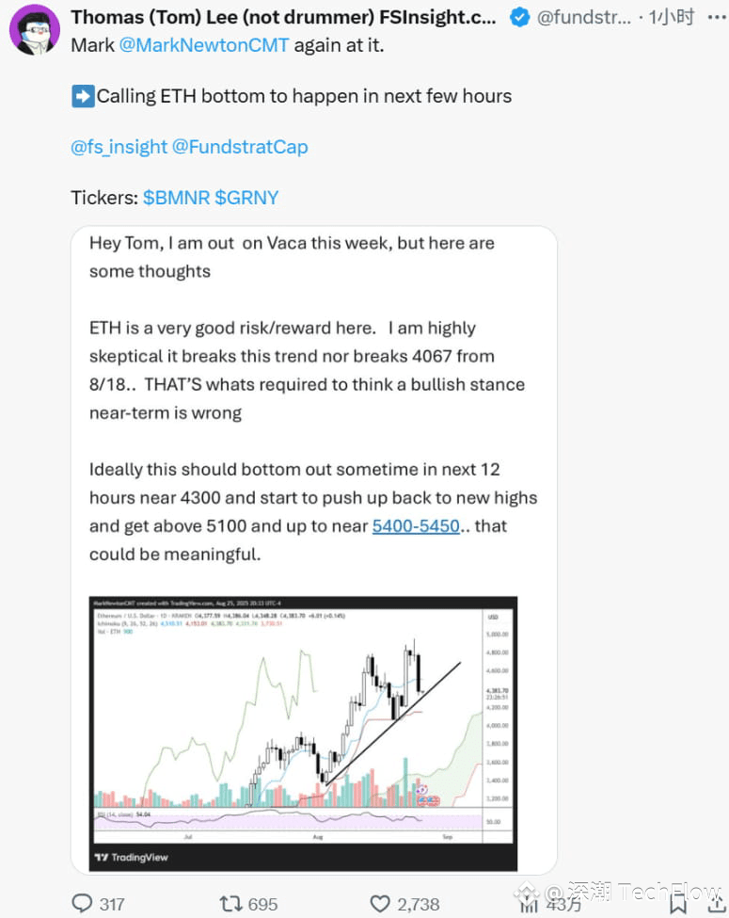Click the share upload icon
The width and height of the screenshot is (729, 918).
tap(717, 904)
